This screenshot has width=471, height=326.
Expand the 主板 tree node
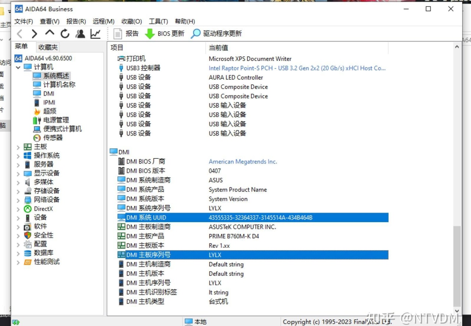pos(18,147)
